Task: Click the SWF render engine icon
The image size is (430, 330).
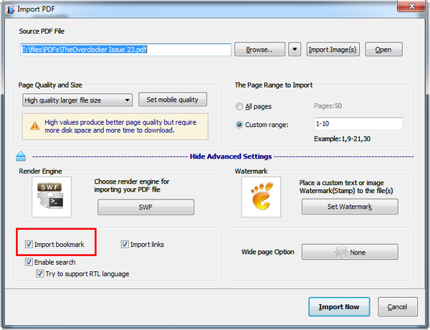Action: pyautogui.click(x=52, y=197)
